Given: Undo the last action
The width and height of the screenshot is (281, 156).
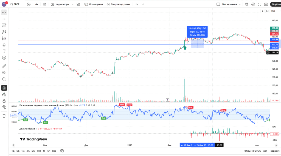Looking at the screenshot, I should click(x=137, y=4).
